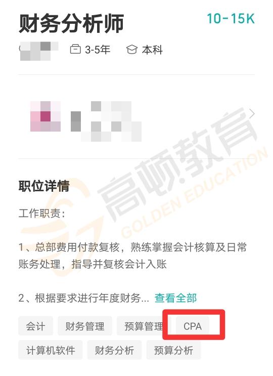Click the 10-15K salary label

[231, 18]
